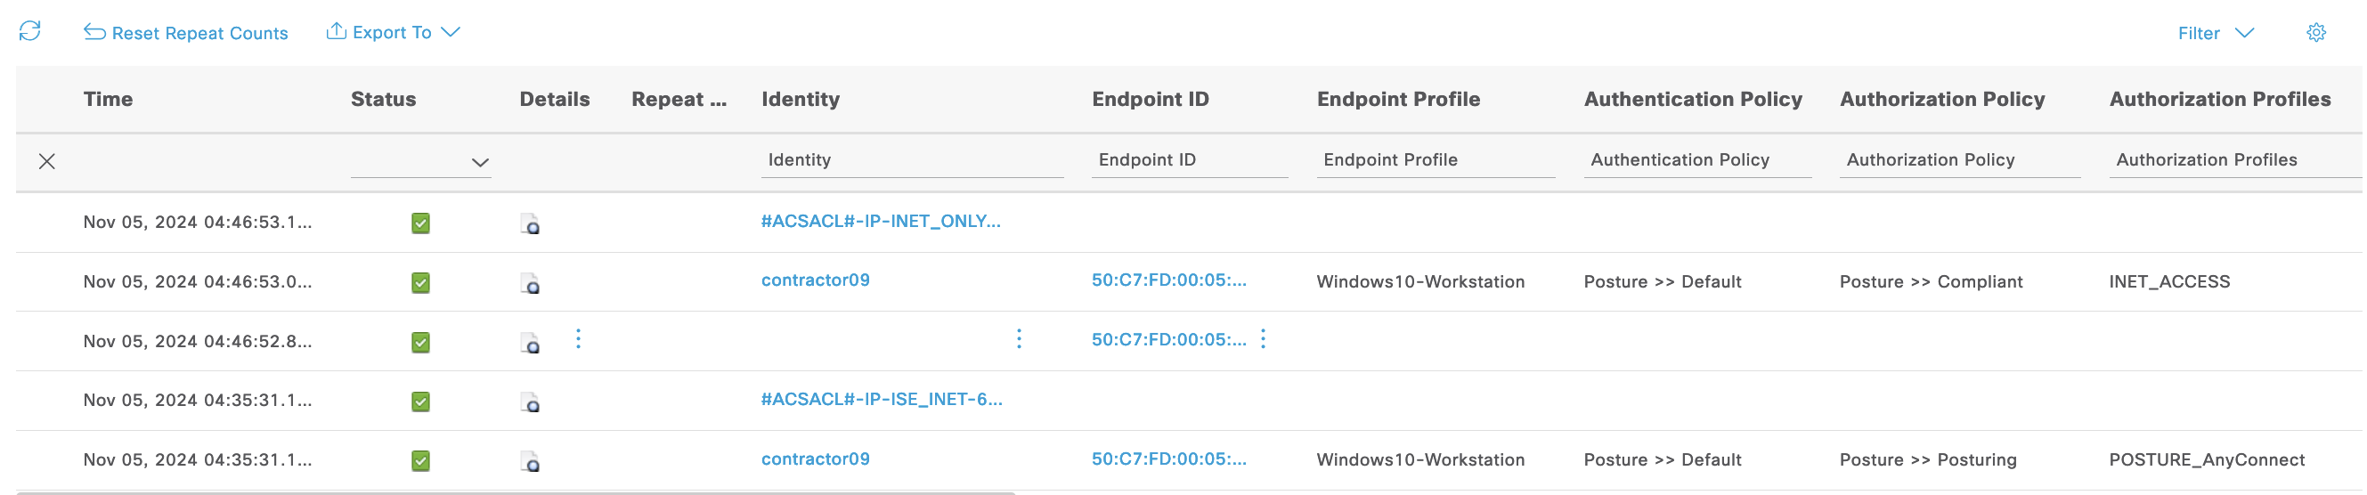Click green status checkmark on Posturing row

pyautogui.click(x=421, y=461)
